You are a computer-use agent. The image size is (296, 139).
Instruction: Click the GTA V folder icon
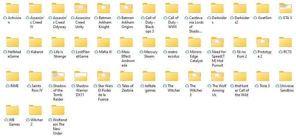tap(286, 8)
